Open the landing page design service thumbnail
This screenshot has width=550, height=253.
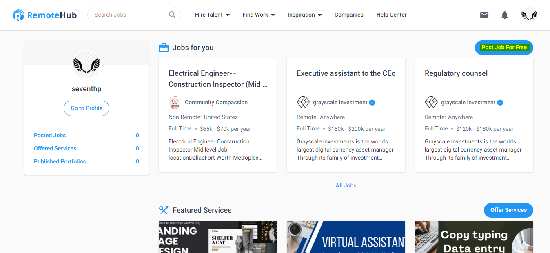[218, 237]
